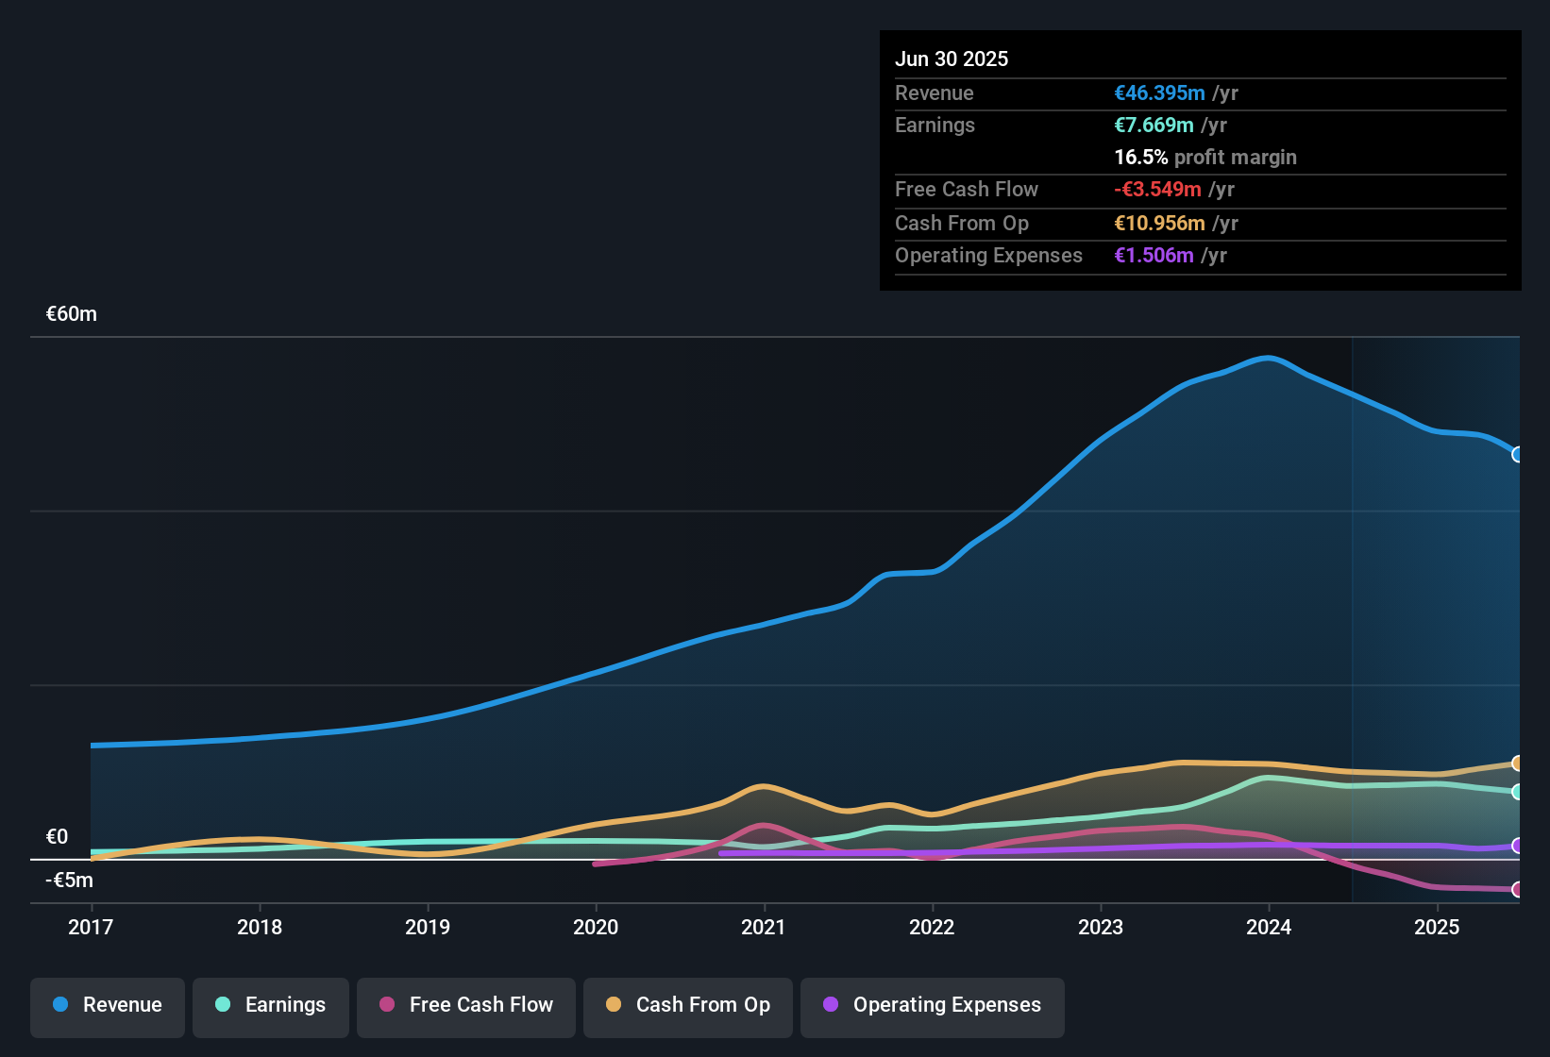Click the purple Operating Expenses legend dot
This screenshot has height=1057, width=1550.
pos(831,1004)
